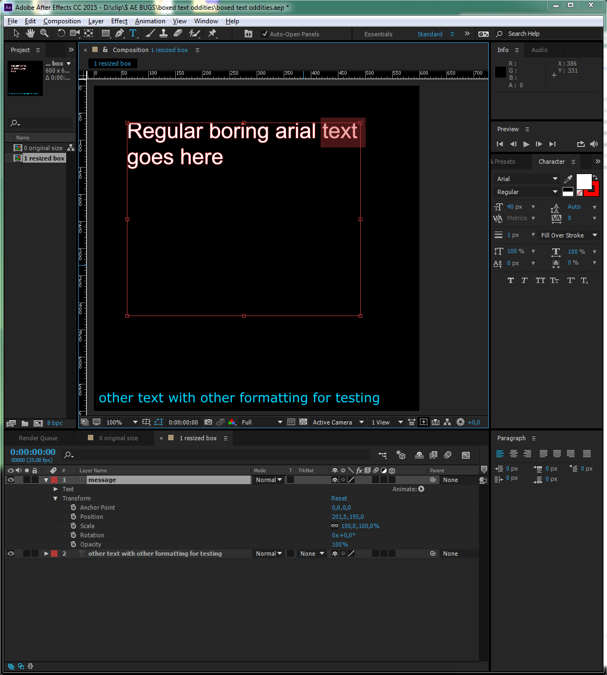Viewport: 607px width, 675px height.
Task: Select the Unified Camera tool
Action: [x=74, y=34]
